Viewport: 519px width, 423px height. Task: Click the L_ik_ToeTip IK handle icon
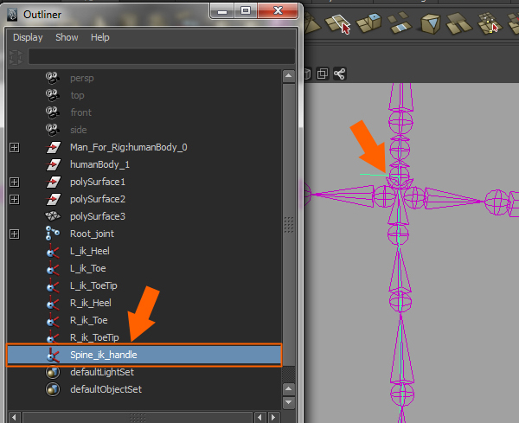(x=53, y=285)
